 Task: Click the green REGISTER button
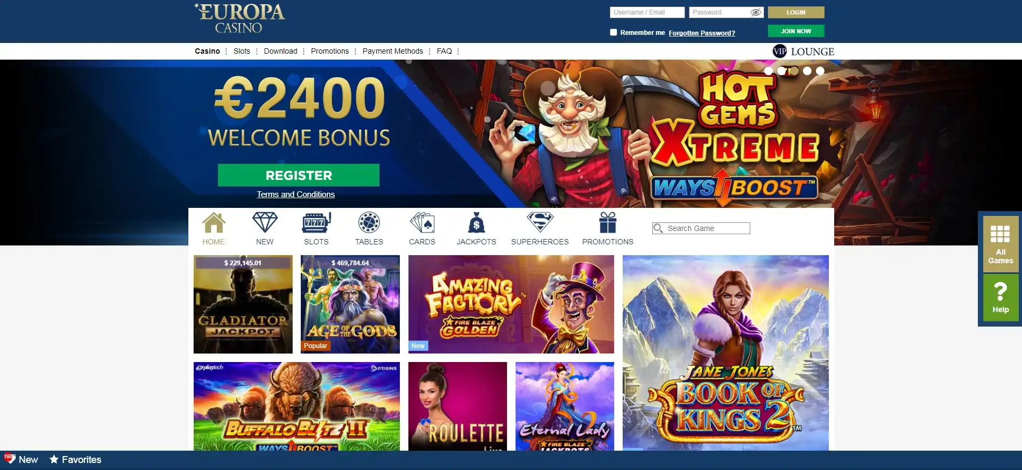(299, 175)
